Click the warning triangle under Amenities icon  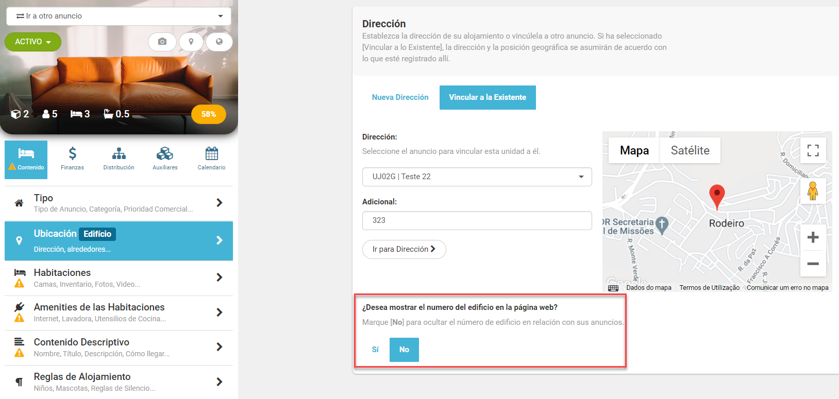tap(20, 318)
